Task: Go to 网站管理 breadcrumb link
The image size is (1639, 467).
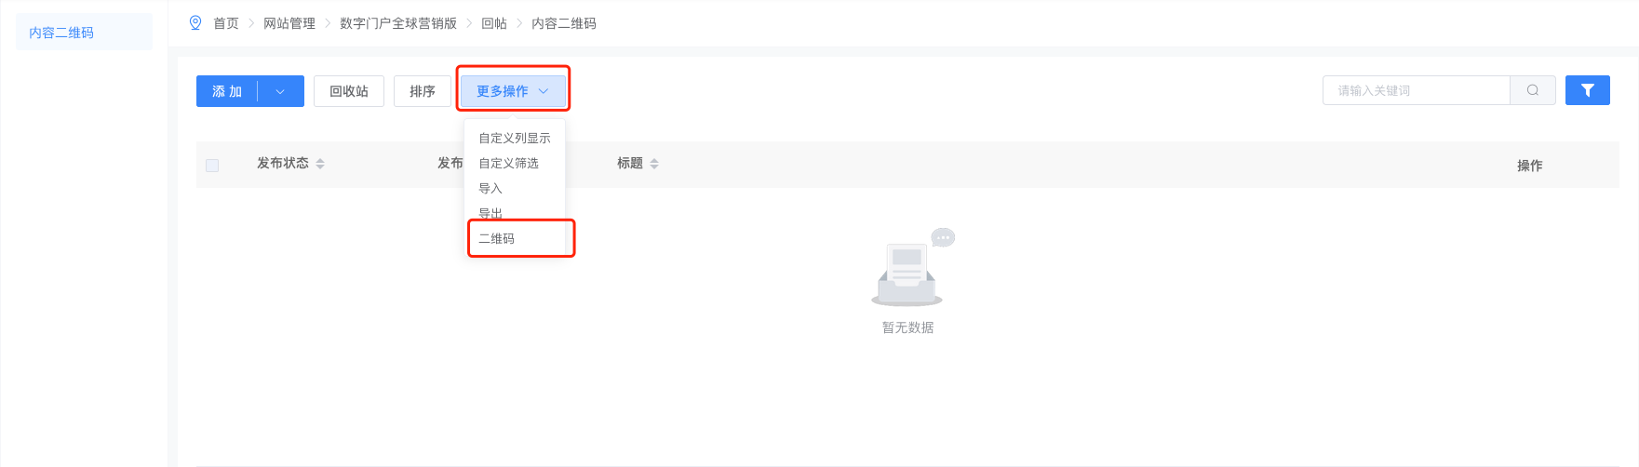Action: (x=289, y=23)
